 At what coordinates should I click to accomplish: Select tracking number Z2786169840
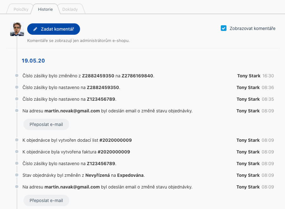point(137,76)
